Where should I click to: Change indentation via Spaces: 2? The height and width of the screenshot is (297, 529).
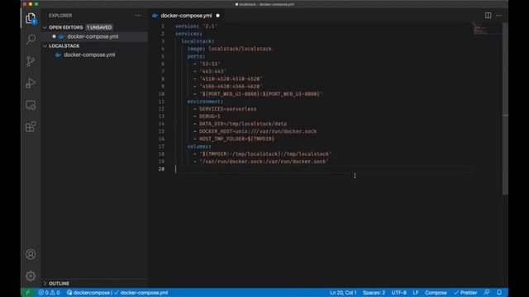374,293
